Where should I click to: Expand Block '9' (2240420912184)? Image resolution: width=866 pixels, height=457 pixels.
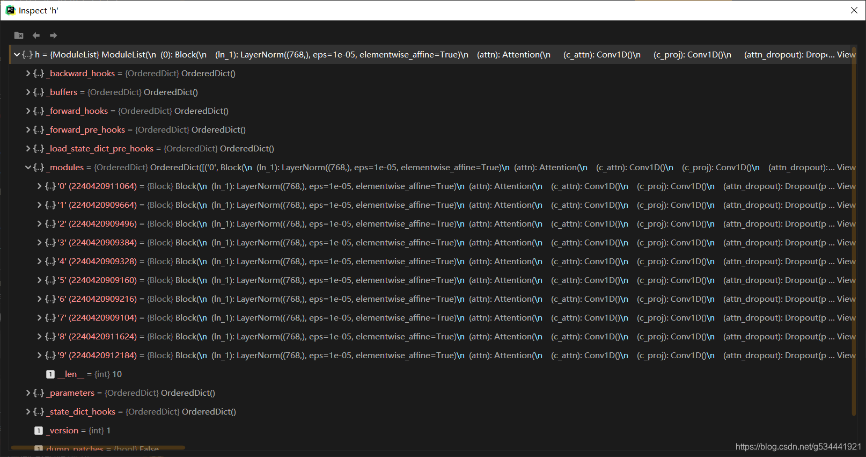tap(39, 356)
